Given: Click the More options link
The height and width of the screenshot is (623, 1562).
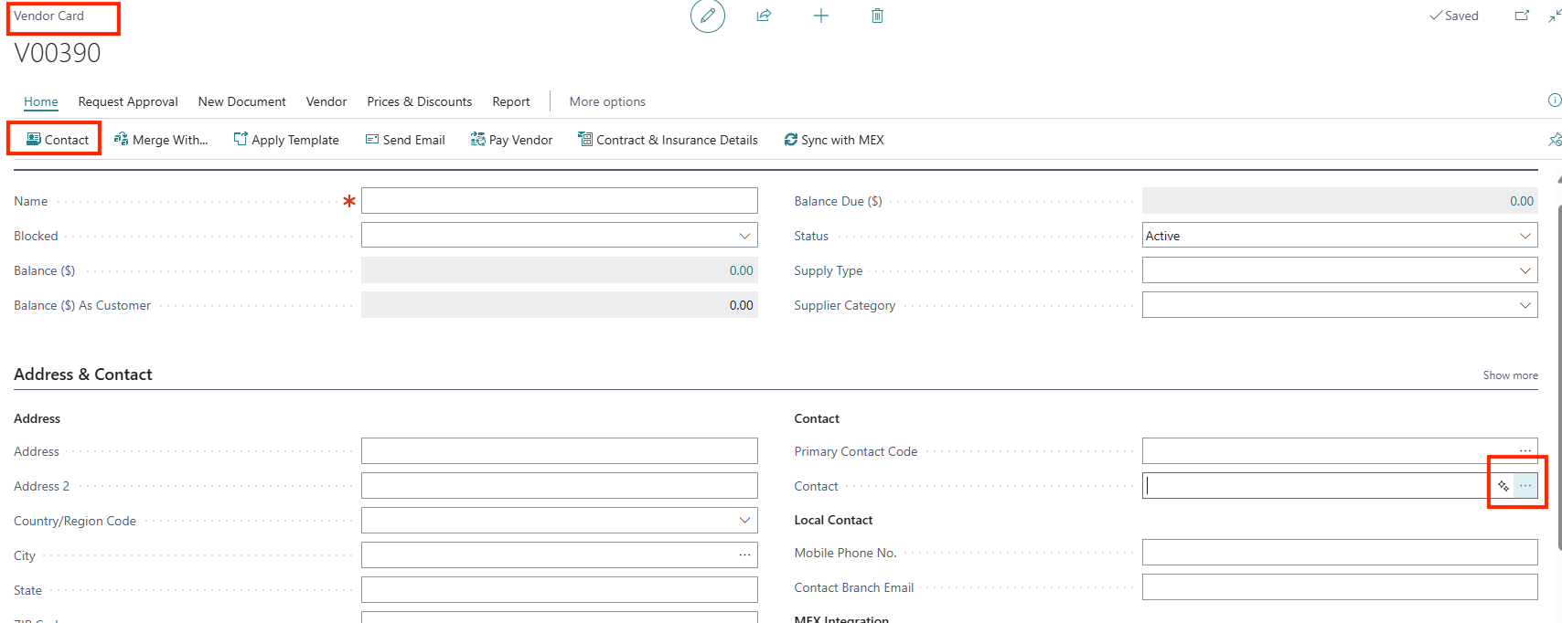Looking at the screenshot, I should [607, 101].
